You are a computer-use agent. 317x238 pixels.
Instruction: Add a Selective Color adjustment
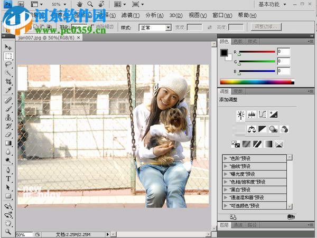click(279, 144)
